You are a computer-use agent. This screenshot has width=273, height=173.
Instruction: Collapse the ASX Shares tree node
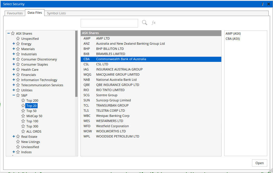pyautogui.click(x=9, y=33)
